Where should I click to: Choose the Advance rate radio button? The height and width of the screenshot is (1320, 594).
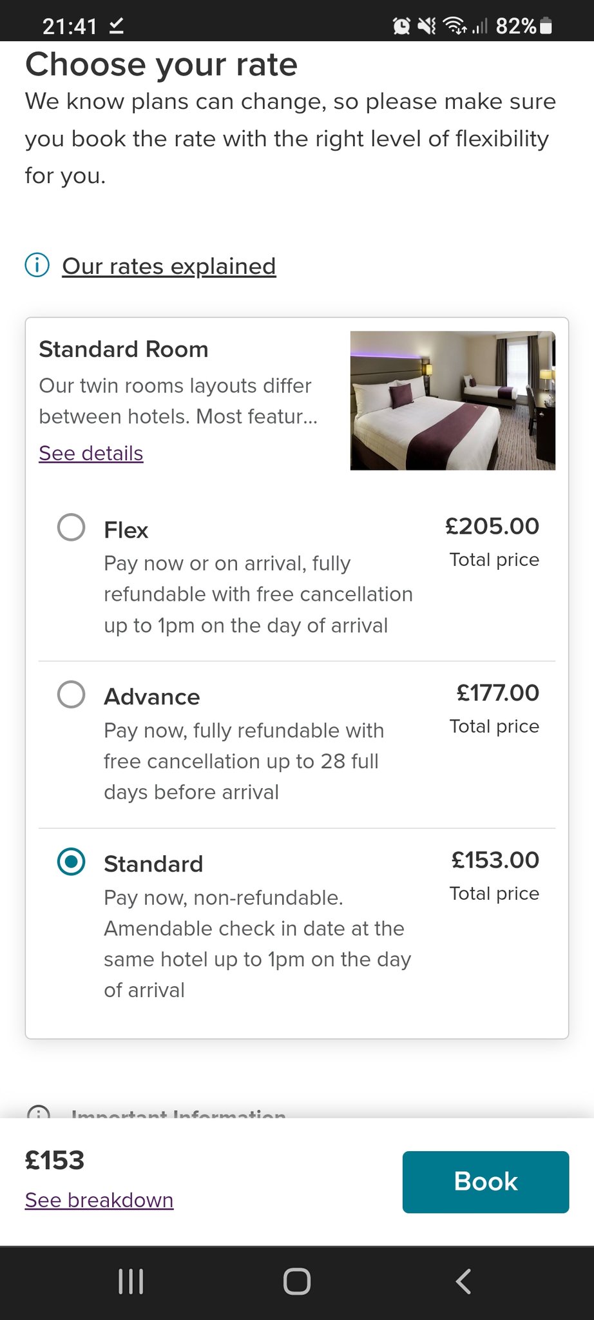point(71,694)
